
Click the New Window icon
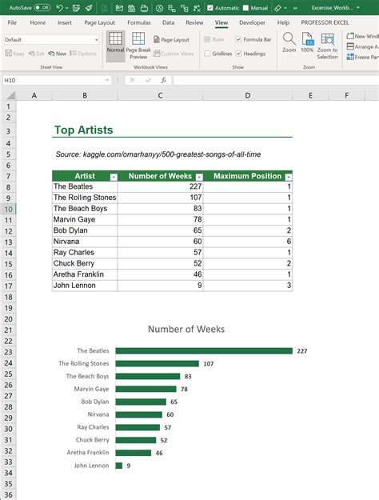point(350,36)
